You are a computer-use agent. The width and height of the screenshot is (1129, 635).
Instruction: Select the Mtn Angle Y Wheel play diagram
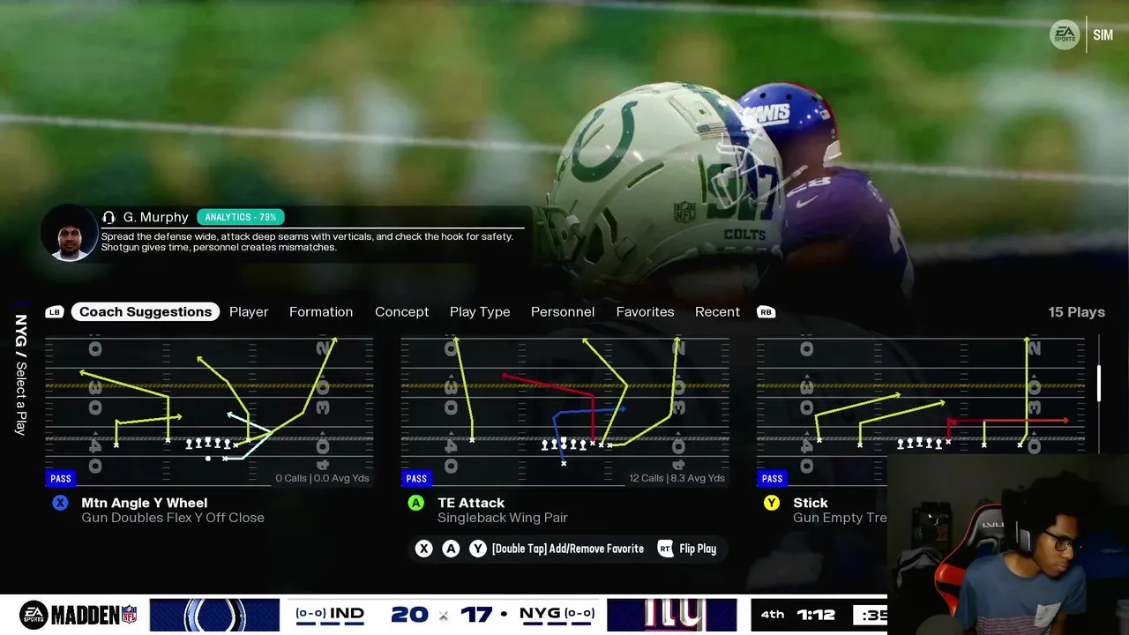click(209, 411)
